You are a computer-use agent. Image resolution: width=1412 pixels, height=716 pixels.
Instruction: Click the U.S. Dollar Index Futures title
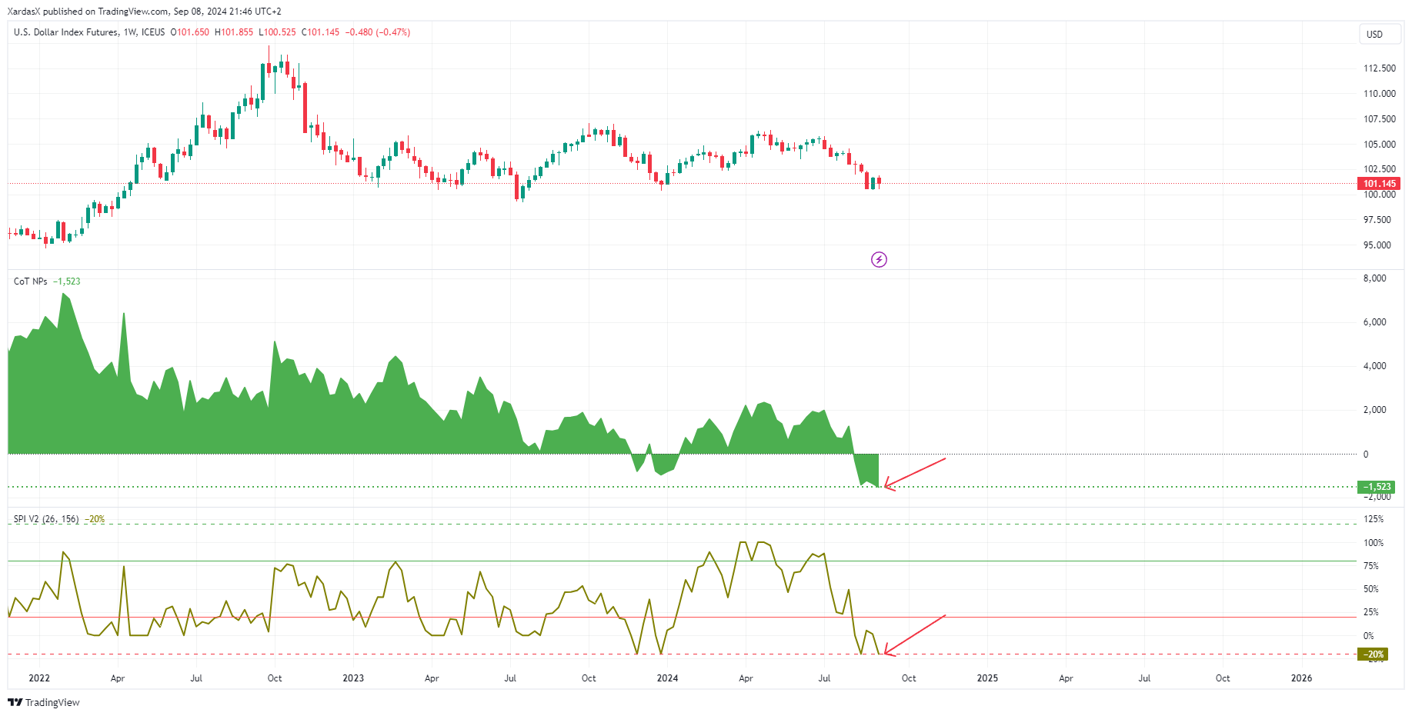tap(66, 32)
